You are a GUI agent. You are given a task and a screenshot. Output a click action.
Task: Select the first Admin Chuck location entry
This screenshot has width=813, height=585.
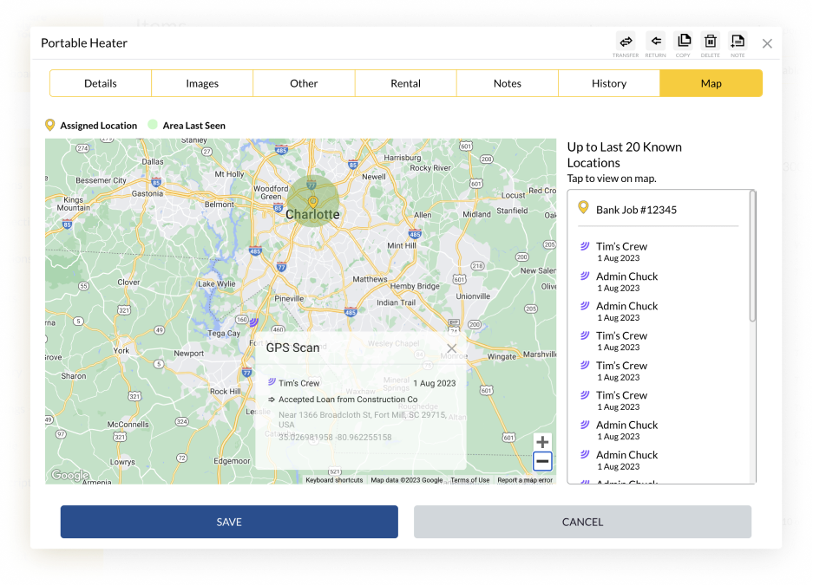626,281
